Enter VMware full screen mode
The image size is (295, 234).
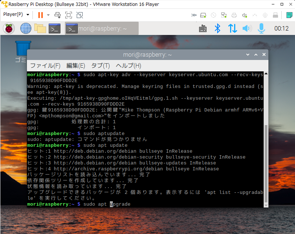point(69,15)
